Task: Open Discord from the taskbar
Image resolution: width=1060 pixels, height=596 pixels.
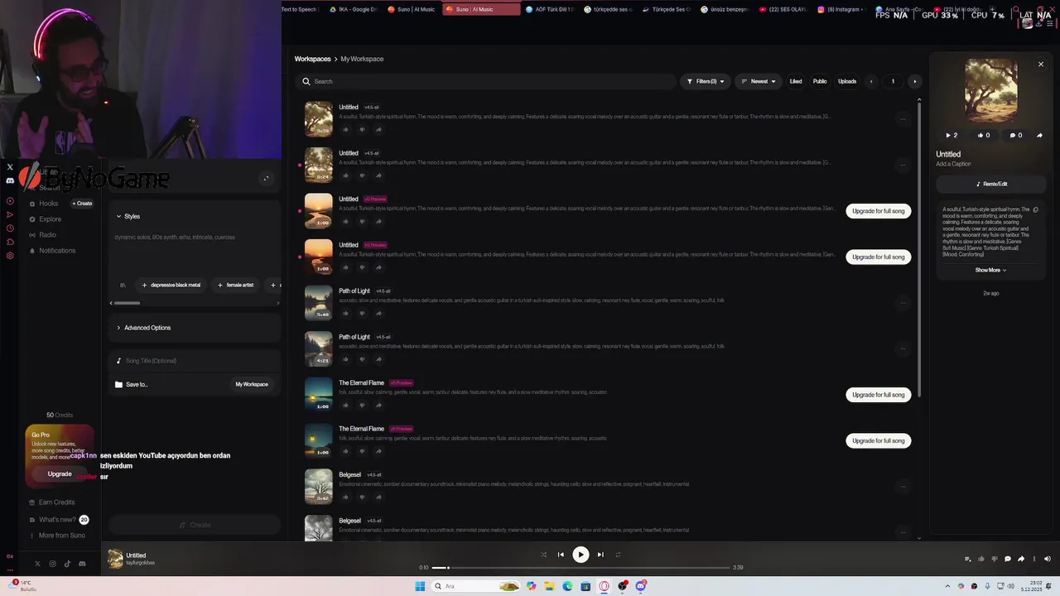Action: tap(641, 586)
